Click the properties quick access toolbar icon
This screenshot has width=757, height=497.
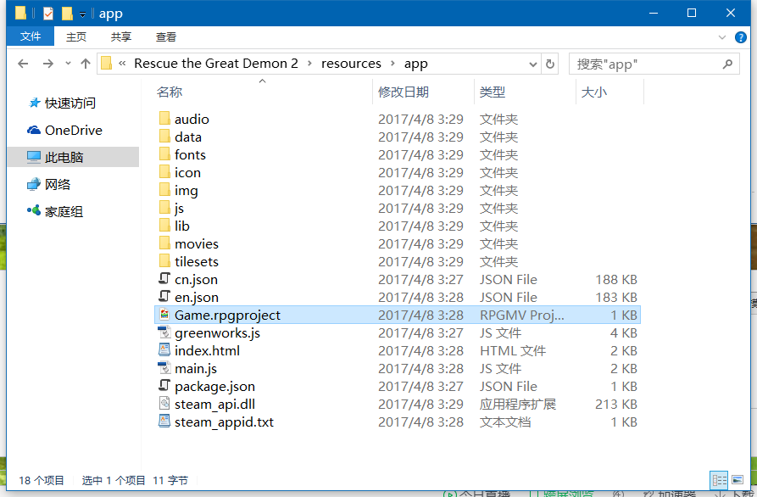[x=48, y=14]
